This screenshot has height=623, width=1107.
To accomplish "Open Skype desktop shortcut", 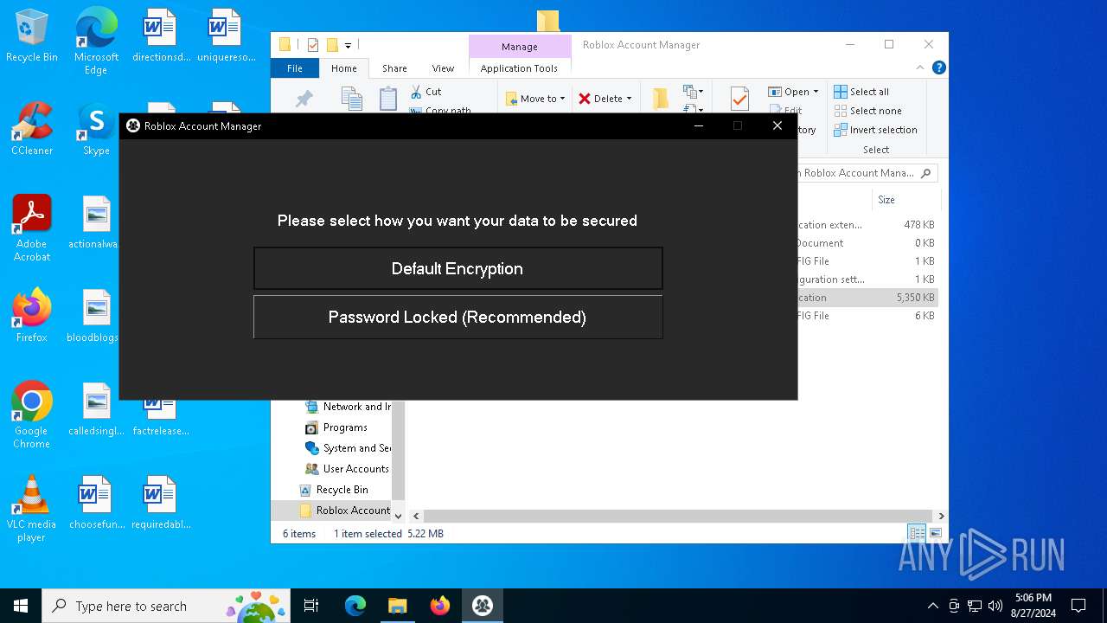I will pos(96,130).
